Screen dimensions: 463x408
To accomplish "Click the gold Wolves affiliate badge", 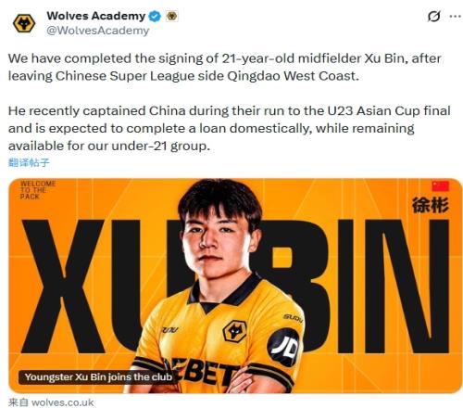I will tap(172, 16).
